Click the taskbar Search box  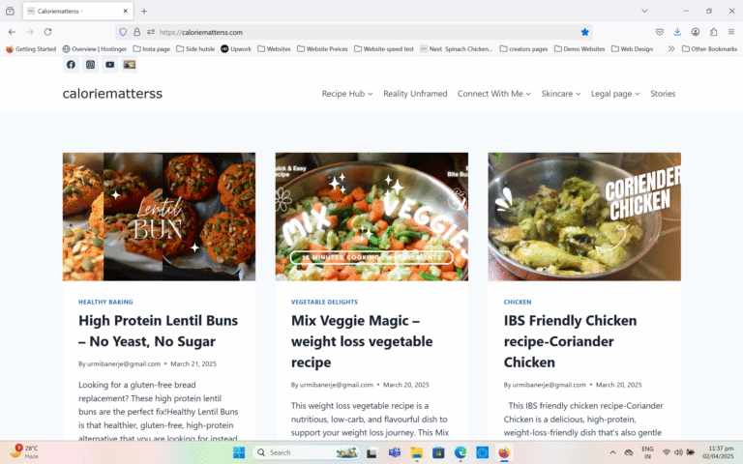pyautogui.click(x=307, y=452)
